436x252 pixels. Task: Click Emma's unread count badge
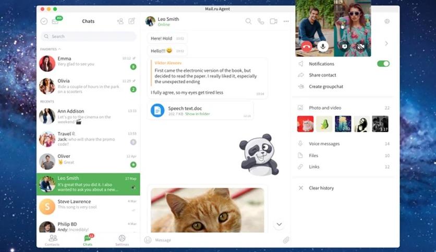[x=133, y=67]
